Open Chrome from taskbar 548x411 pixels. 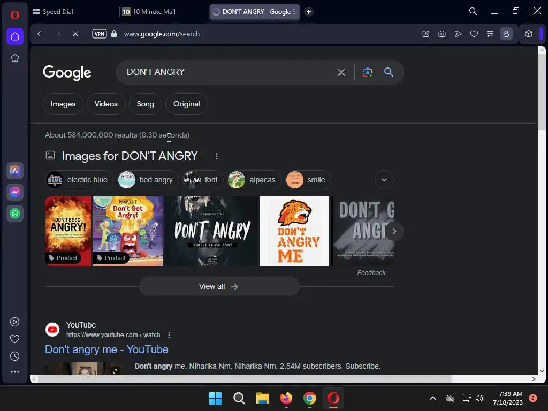click(x=310, y=398)
